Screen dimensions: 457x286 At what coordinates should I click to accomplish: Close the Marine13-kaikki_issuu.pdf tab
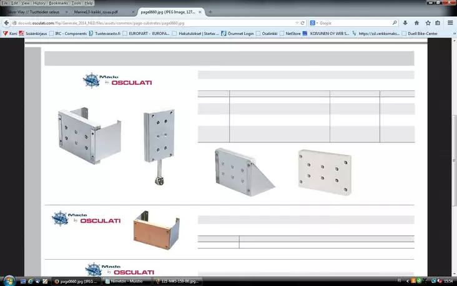click(x=133, y=12)
